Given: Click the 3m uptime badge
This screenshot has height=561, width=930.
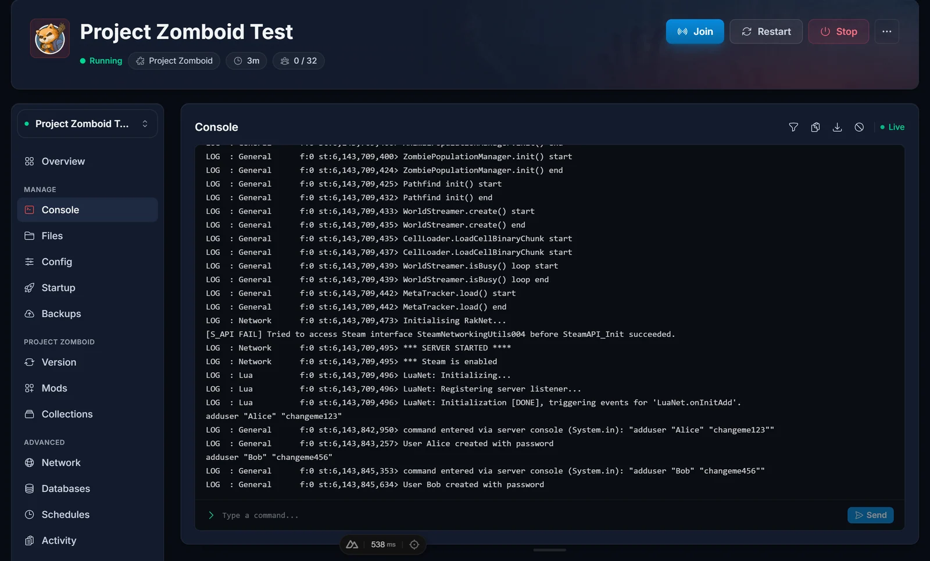Looking at the screenshot, I should tap(246, 61).
